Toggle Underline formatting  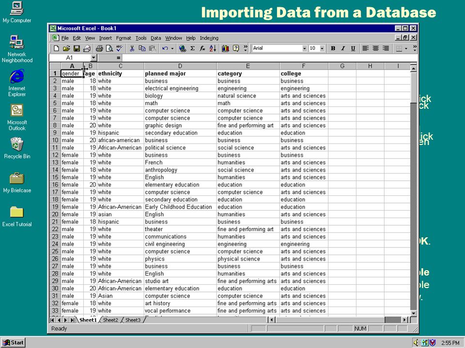point(353,48)
